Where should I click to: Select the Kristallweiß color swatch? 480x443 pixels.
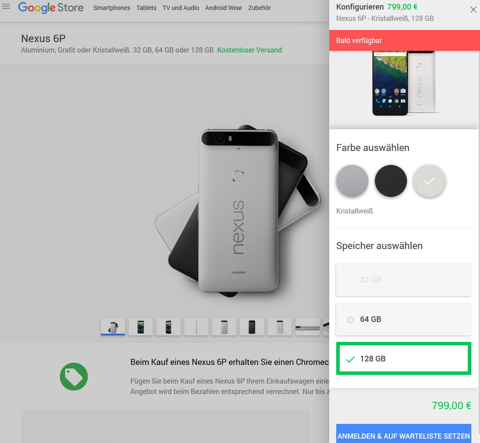430,181
